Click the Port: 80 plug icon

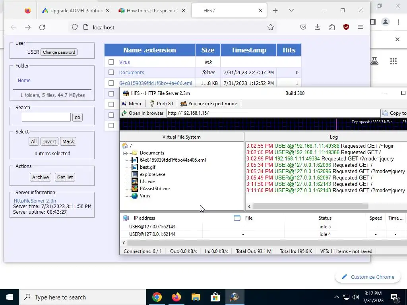[152, 104]
